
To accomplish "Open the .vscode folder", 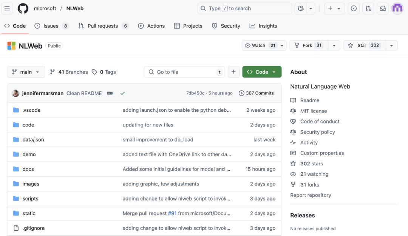I will [x=31, y=110].
